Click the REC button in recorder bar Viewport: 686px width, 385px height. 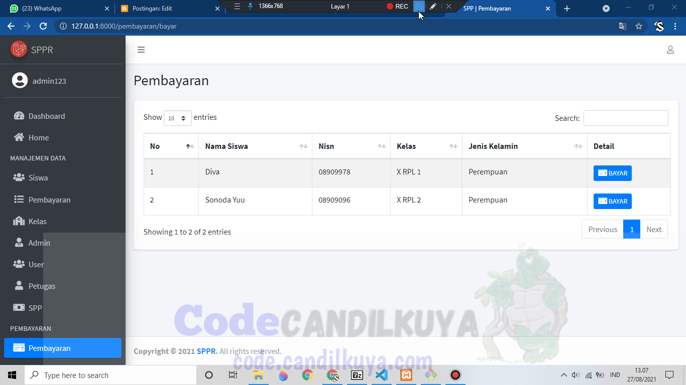(397, 7)
